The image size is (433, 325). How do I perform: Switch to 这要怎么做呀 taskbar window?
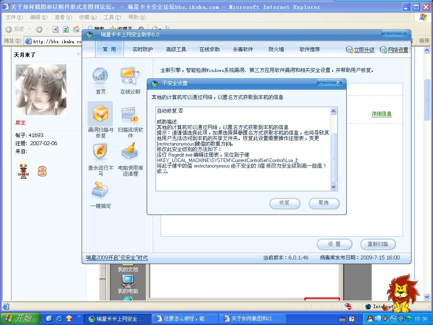point(184,319)
